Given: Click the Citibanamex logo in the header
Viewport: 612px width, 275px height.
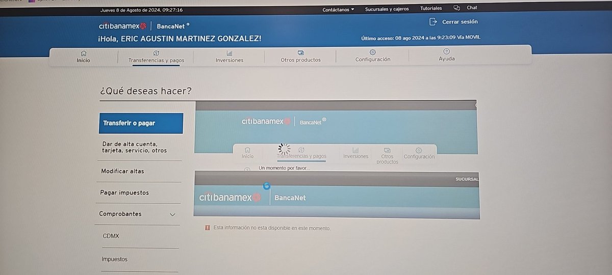Looking at the screenshot, I should [123, 26].
